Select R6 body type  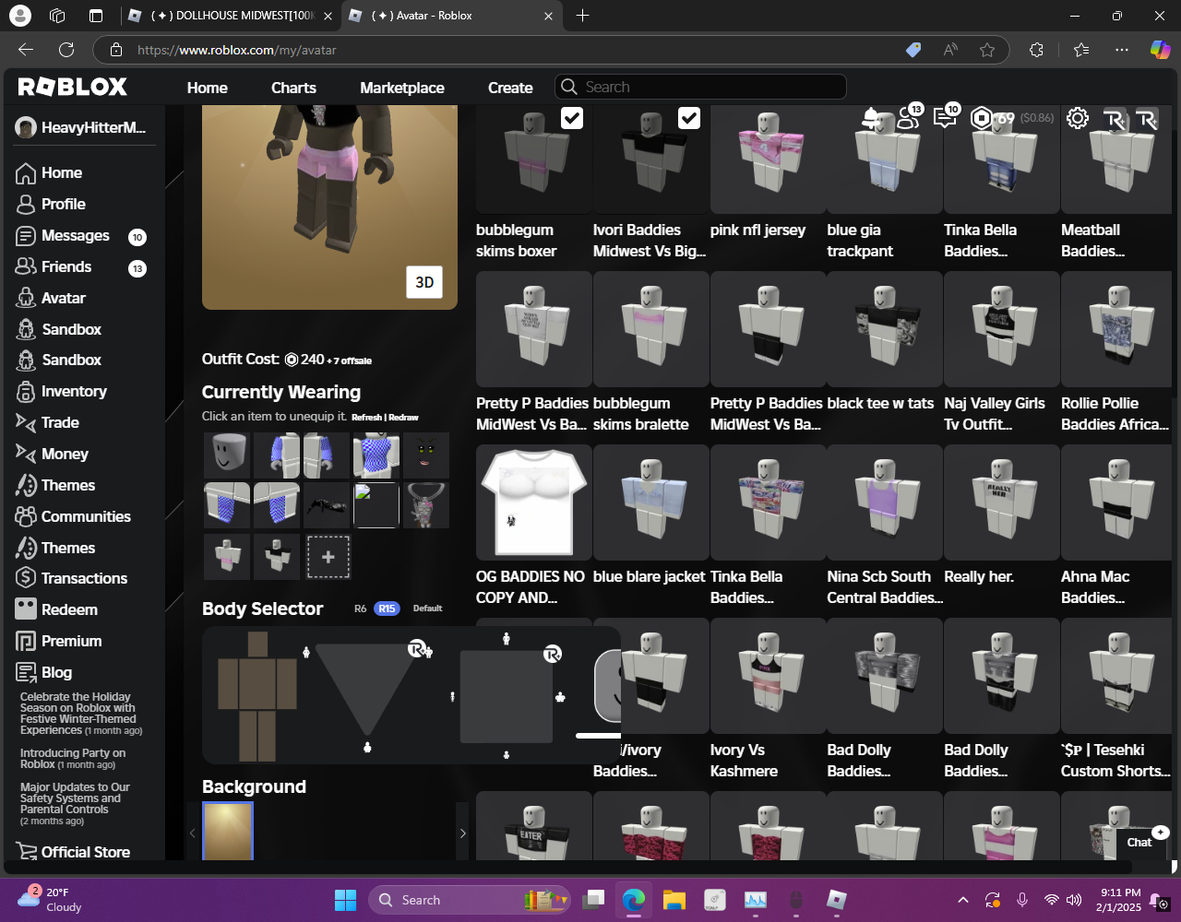pos(361,609)
